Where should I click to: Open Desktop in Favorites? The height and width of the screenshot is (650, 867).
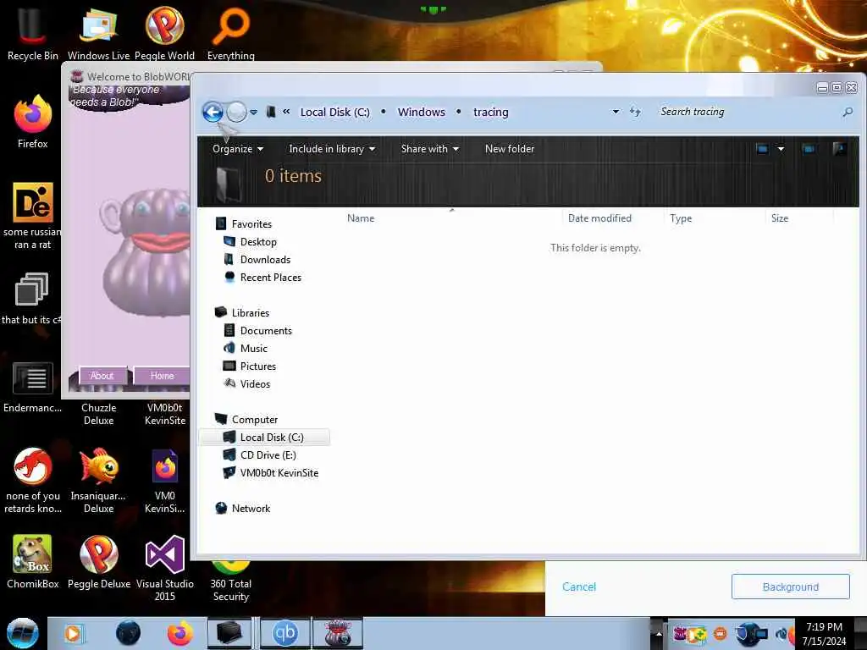coord(250,241)
